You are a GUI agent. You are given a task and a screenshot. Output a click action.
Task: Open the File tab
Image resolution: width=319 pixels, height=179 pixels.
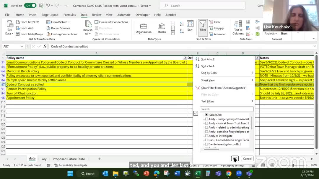pos(7,15)
